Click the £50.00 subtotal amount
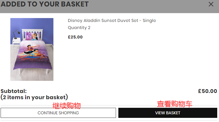Screen dimensions: 219x122 tap(207, 91)
